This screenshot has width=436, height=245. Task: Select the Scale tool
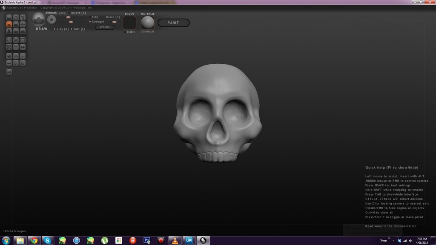[23, 17]
